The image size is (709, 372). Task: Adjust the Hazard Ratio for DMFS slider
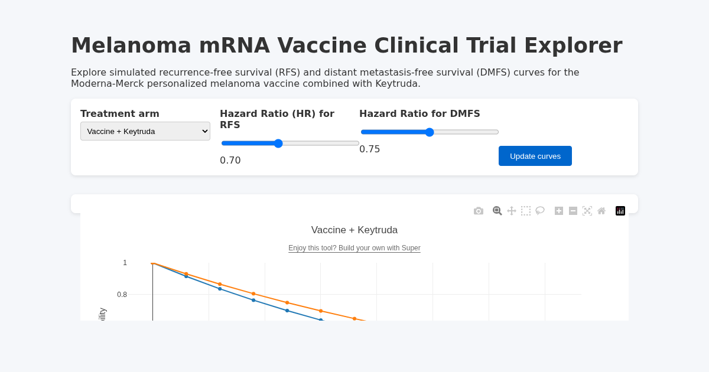[430, 132]
